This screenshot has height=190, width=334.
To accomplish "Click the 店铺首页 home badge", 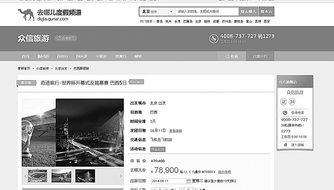I will (66, 38).
